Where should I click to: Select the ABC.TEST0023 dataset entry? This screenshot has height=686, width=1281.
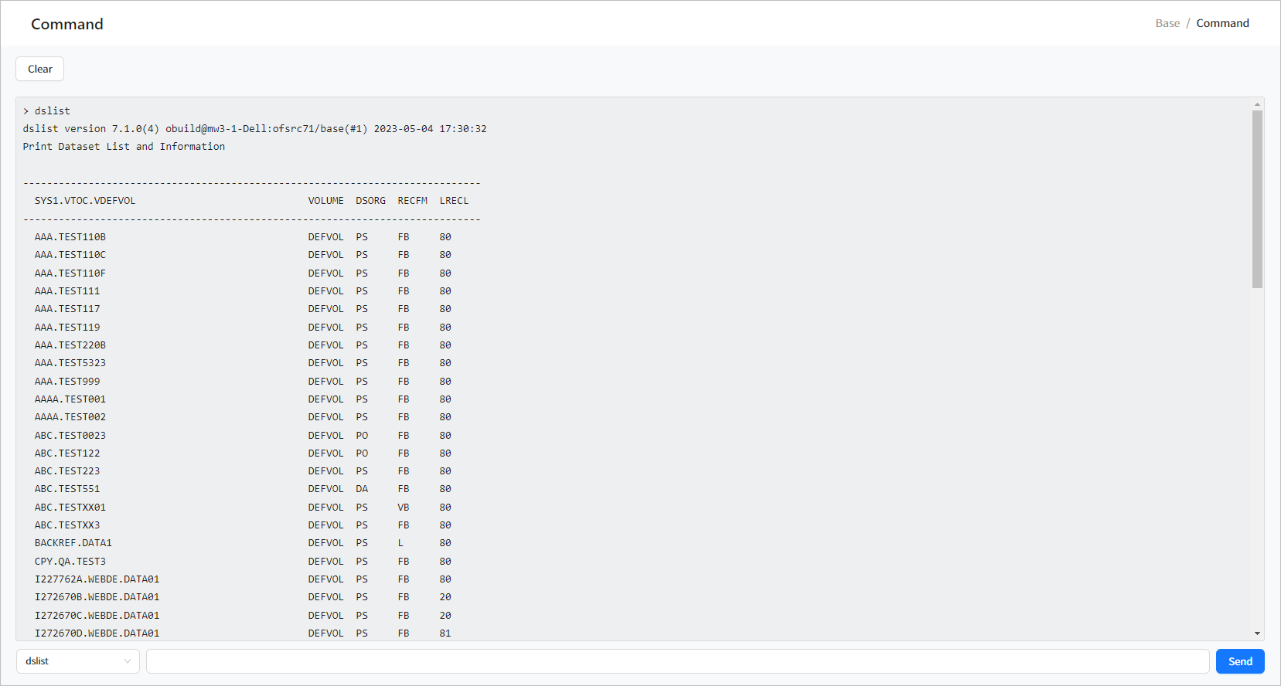(x=70, y=436)
